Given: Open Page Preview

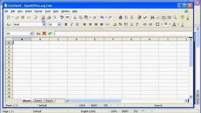Looking at the screenshot, I should pyautogui.click(x=54, y=17).
